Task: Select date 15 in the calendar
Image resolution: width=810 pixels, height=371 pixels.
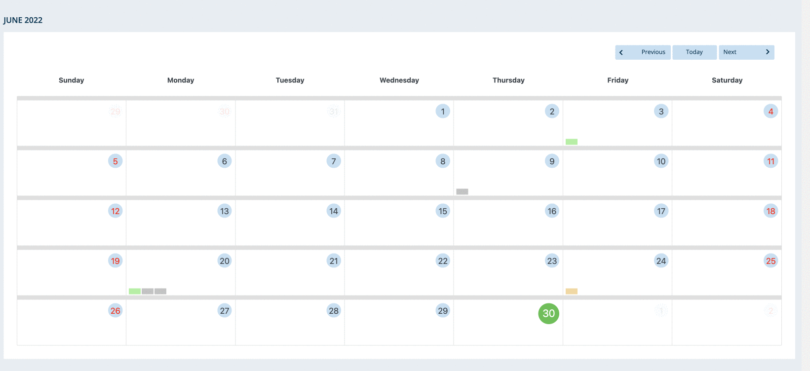Action: [443, 211]
